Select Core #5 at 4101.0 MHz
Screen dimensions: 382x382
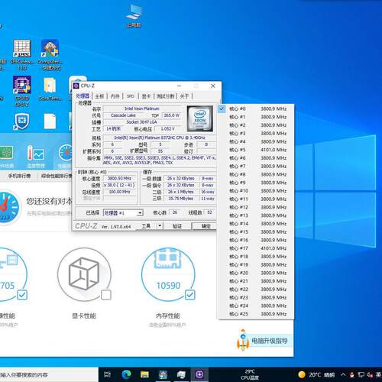pyautogui.click(x=256, y=150)
